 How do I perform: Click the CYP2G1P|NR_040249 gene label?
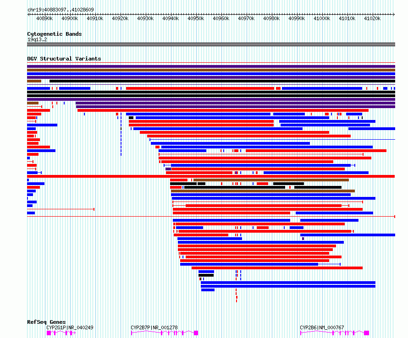pos(70,327)
